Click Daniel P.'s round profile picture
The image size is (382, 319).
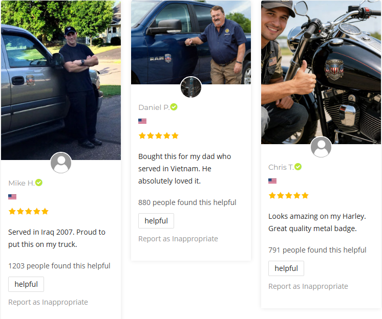coord(191,87)
